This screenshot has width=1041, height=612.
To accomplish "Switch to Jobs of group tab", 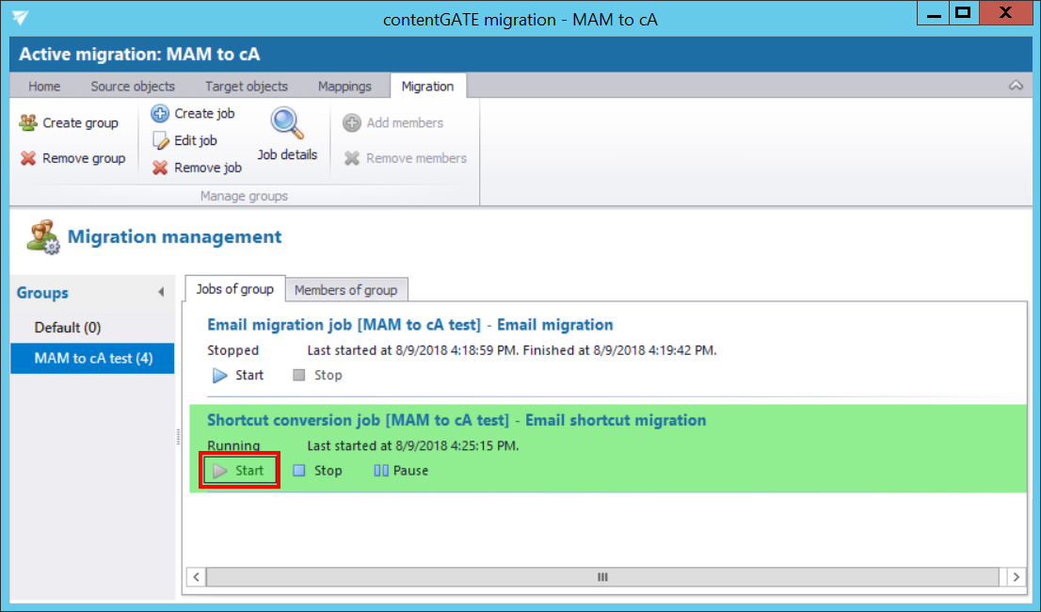I will point(235,289).
